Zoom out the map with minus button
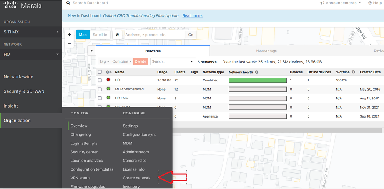This screenshot has width=384, height=189. click(69, 43)
